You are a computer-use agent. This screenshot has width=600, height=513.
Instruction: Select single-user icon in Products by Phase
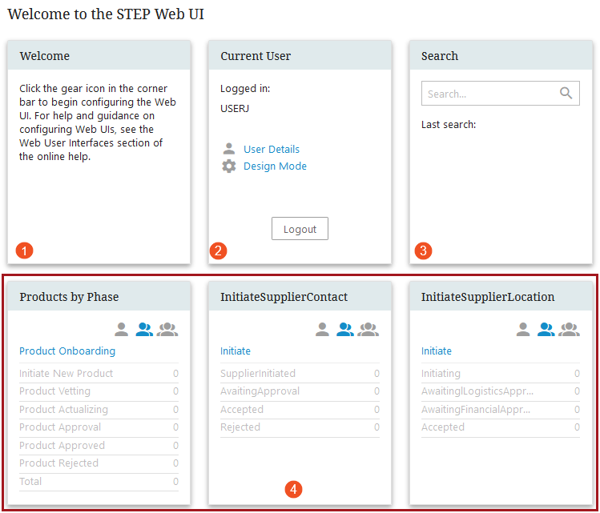point(121,329)
